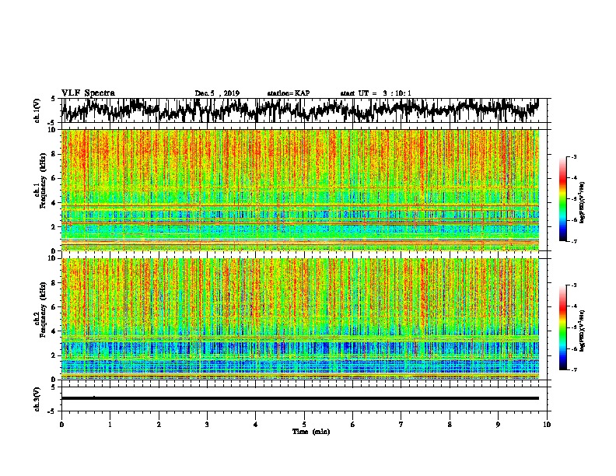616x476 pixels.
Task: Click time axis tick label "2"
Action: [159, 425]
